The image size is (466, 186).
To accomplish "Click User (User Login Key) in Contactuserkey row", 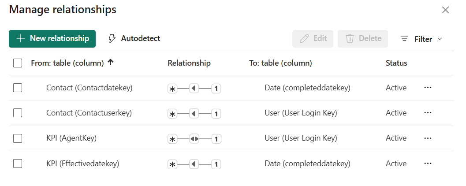I will [301, 113].
